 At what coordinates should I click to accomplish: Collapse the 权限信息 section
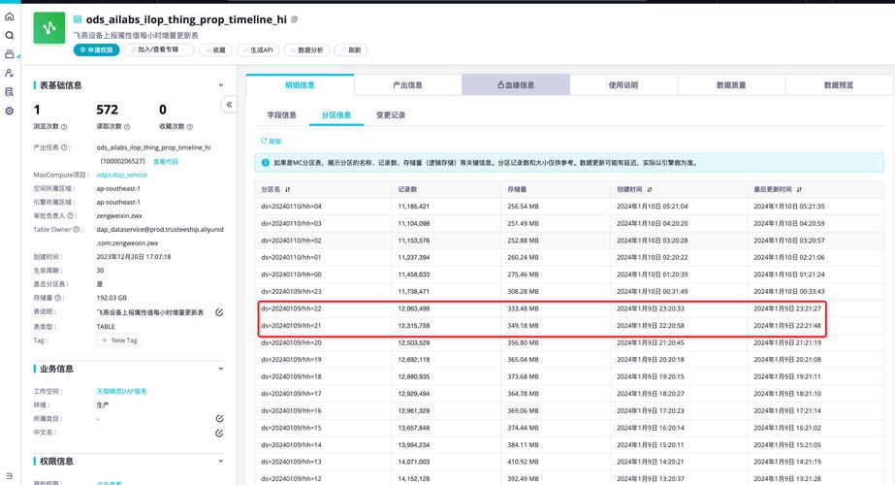221,461
